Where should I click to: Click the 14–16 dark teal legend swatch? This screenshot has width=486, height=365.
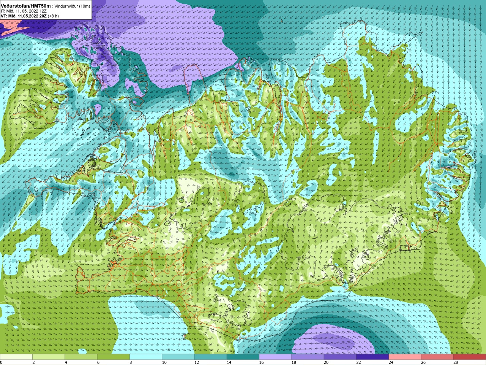pyautogui.click(x=243, y=357)
